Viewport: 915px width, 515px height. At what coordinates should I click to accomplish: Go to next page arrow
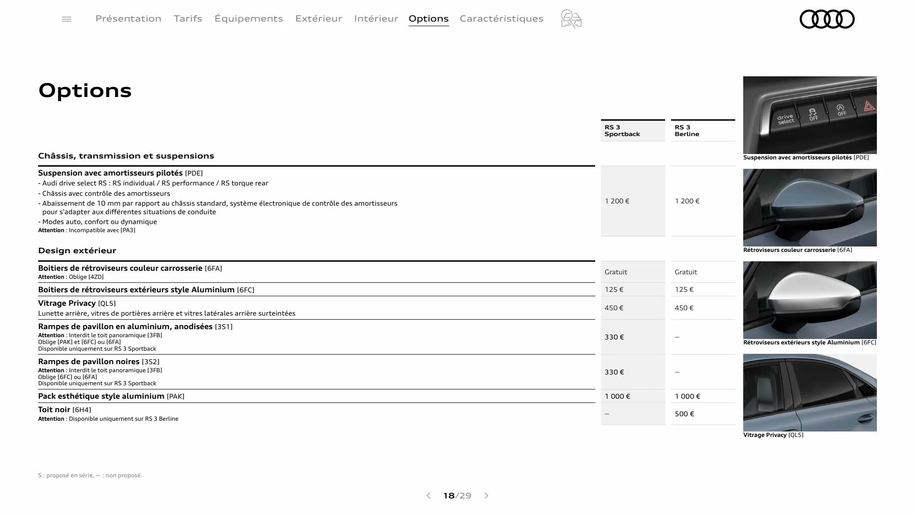486,496
